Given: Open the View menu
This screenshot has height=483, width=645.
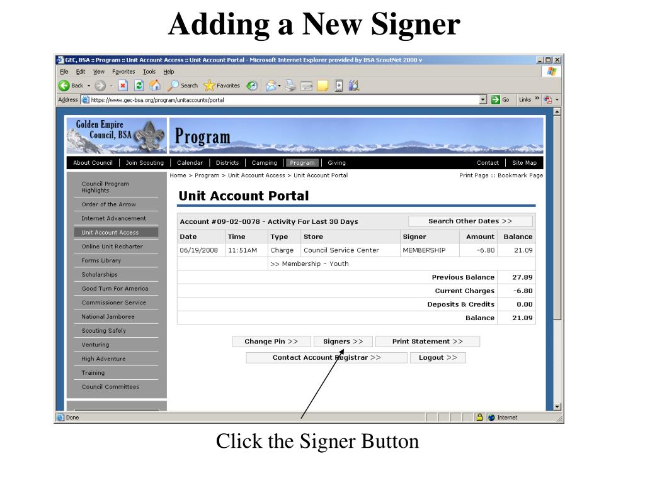Looking at the screenshot, I should (x=98, y=72).
